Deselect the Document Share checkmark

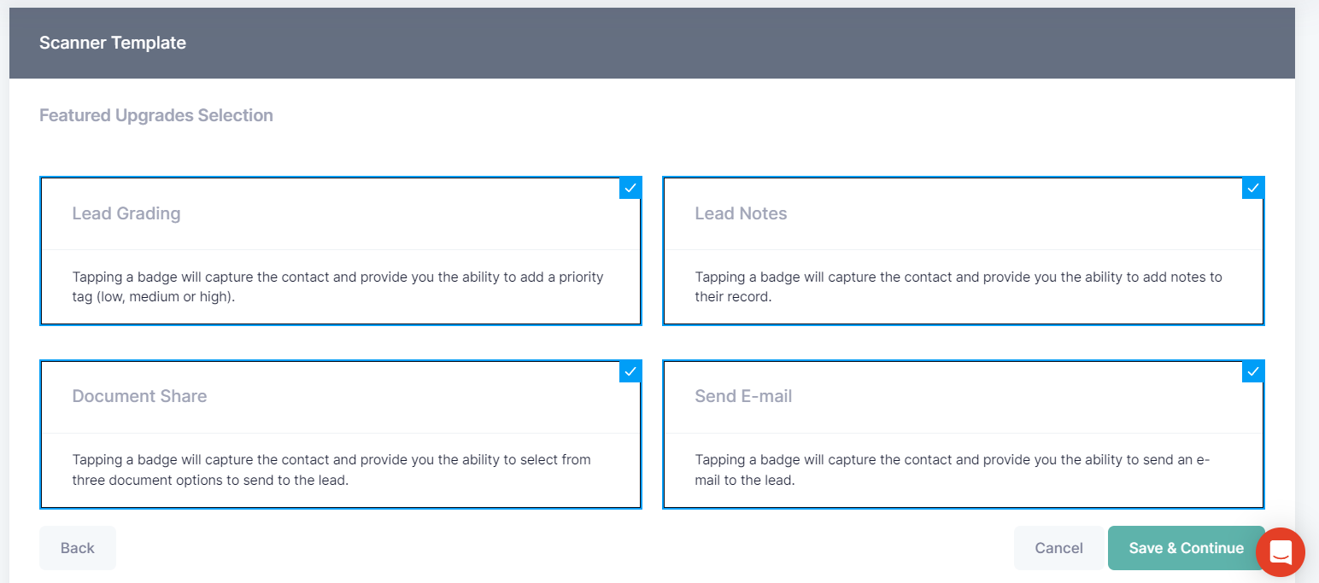[630, 371]
